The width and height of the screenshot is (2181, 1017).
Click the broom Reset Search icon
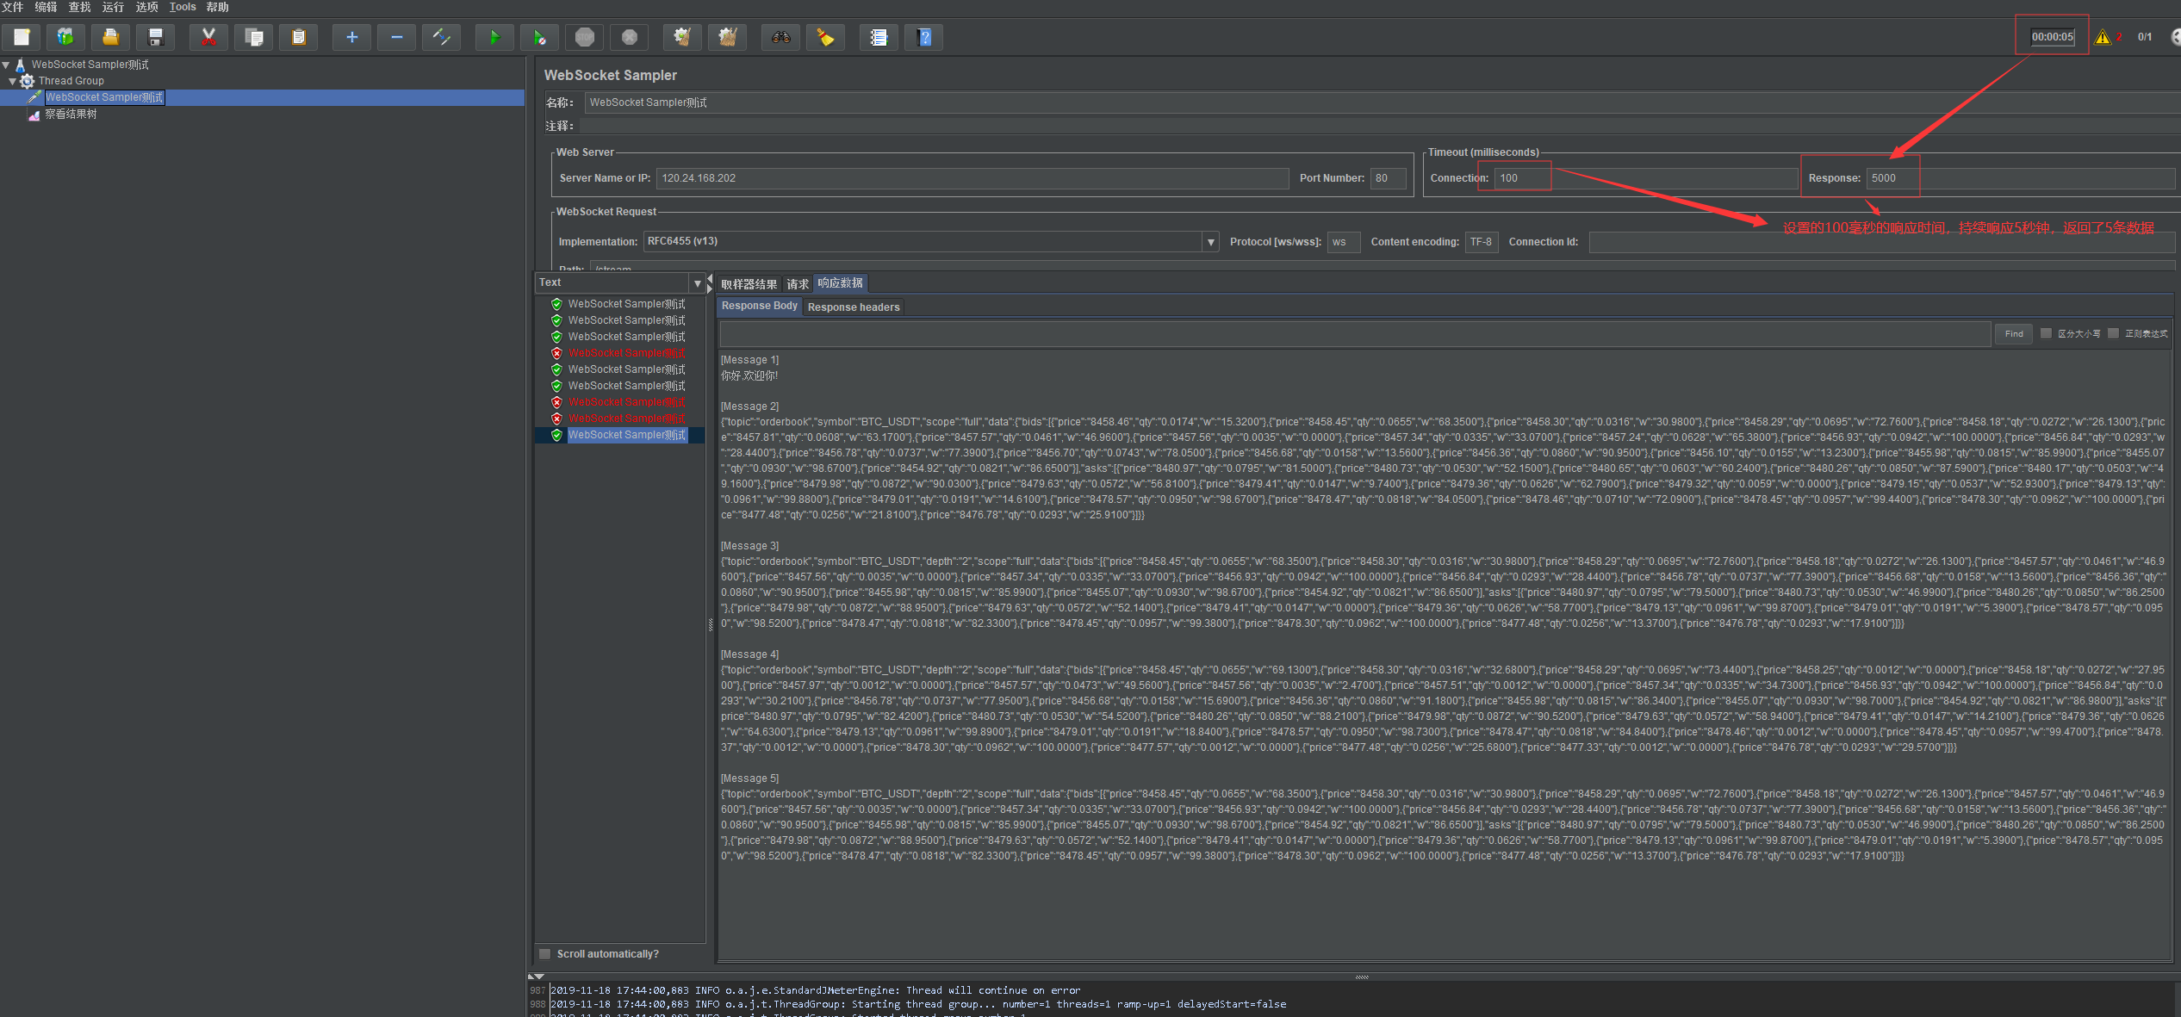[825, 37]
